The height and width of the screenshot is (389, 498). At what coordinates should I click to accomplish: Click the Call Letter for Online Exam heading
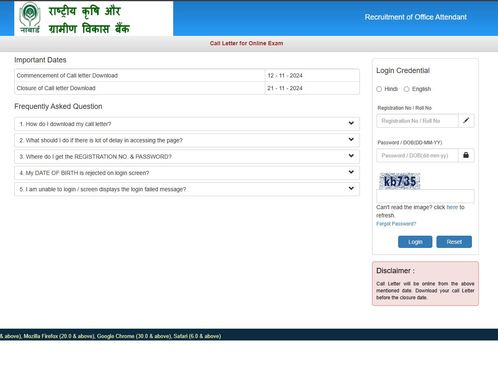click(246, 43)
